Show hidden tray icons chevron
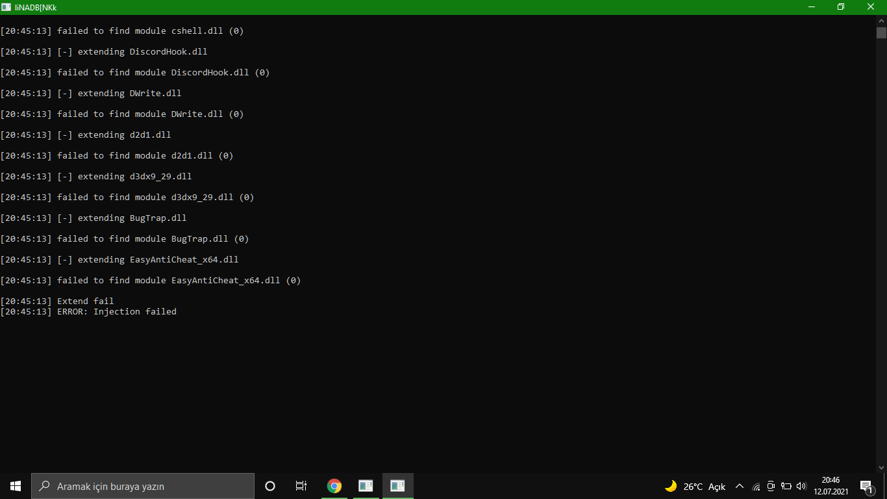 click(740, 486)
